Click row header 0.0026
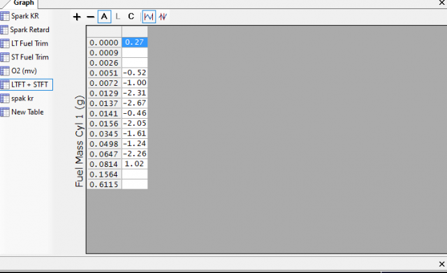This screenshot has height=273, width=447. click(104, 63)
